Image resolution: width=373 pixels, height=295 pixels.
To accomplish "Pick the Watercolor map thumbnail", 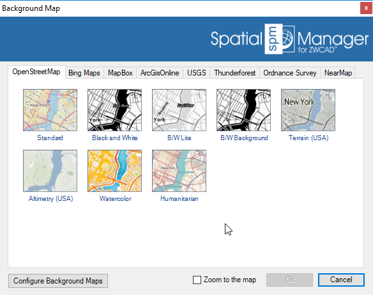I will (114, 171).
